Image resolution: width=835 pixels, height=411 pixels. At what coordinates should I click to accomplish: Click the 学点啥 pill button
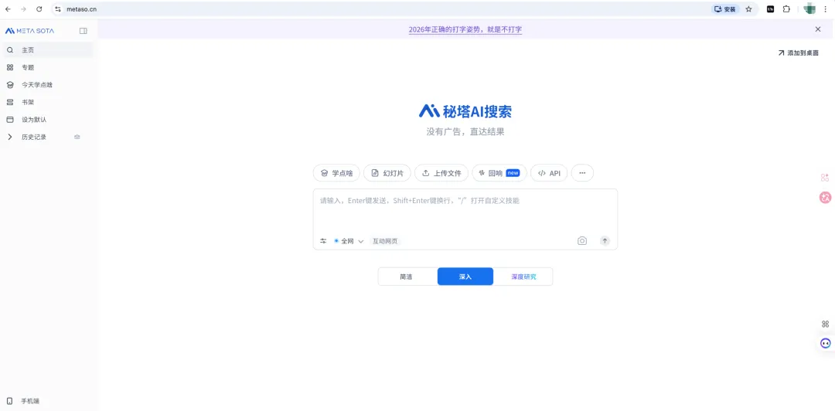(336, 173)
